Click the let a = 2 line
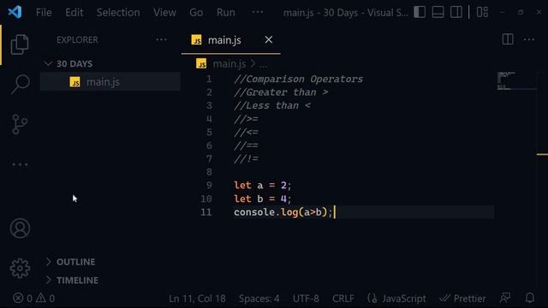 [x=263, y=186]
